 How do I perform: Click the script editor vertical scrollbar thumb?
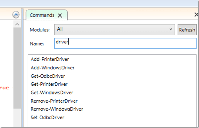pyautogui.click(x=17, y=68)
